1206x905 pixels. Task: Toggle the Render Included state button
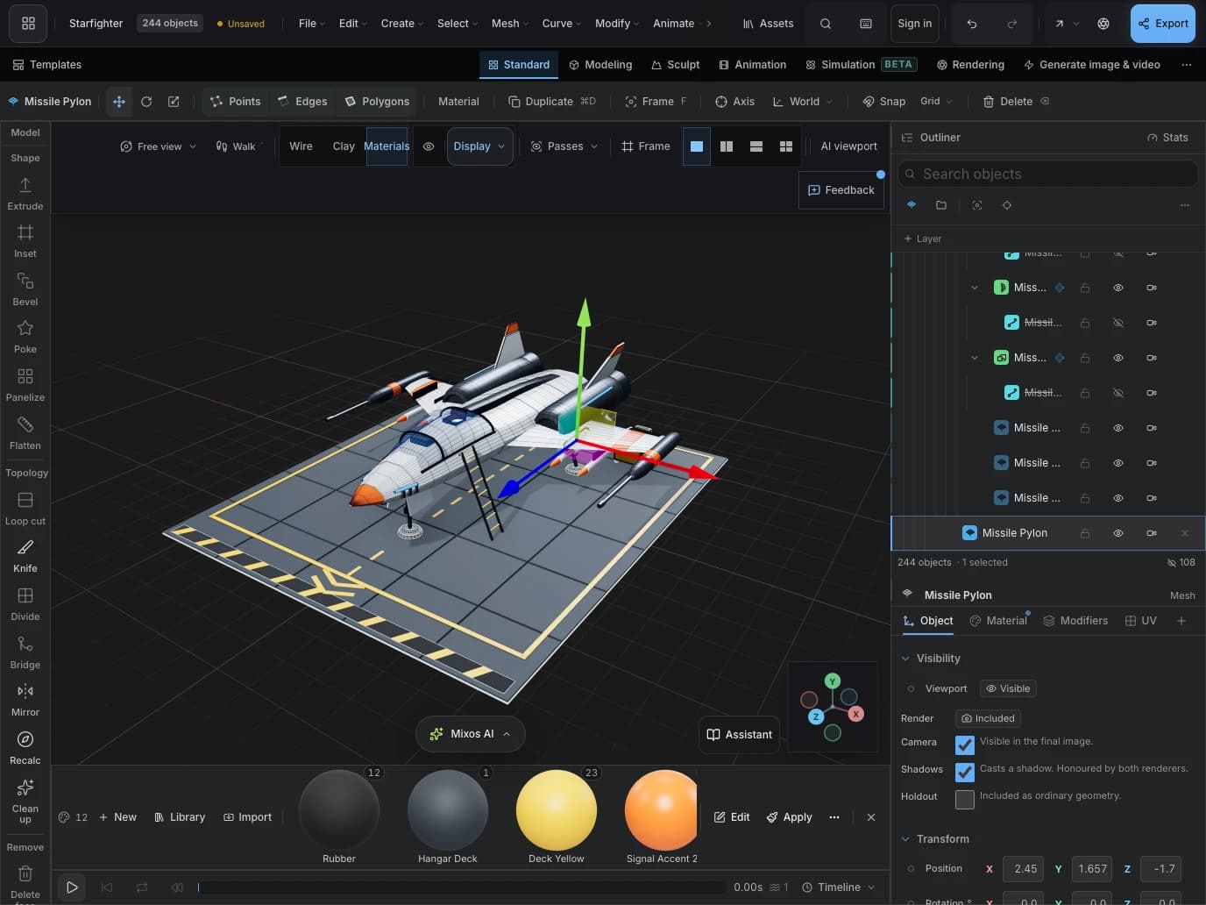[988, 718]
